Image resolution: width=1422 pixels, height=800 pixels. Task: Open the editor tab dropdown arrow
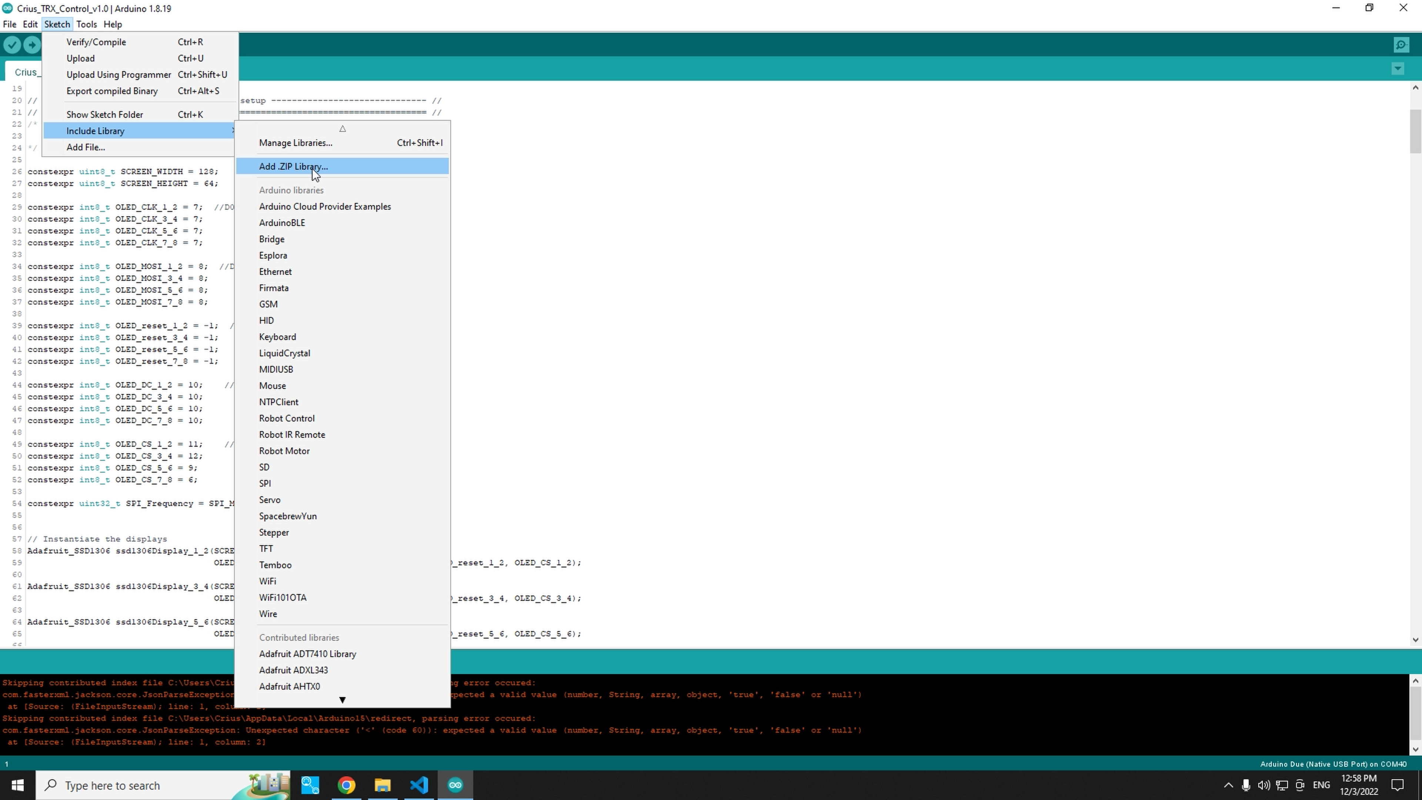click(x=1397, y=69)
